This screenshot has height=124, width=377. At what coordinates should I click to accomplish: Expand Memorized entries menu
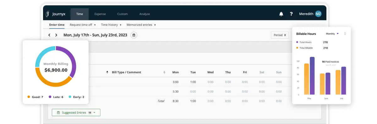[x=141, y=24]
